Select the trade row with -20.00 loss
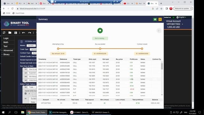Viewport: 204px width, 115px height. coord(99,89)
